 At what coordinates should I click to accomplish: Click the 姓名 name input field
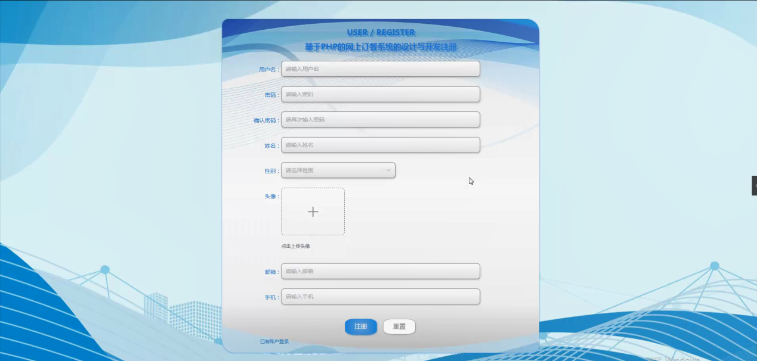[x=380, y=145]
